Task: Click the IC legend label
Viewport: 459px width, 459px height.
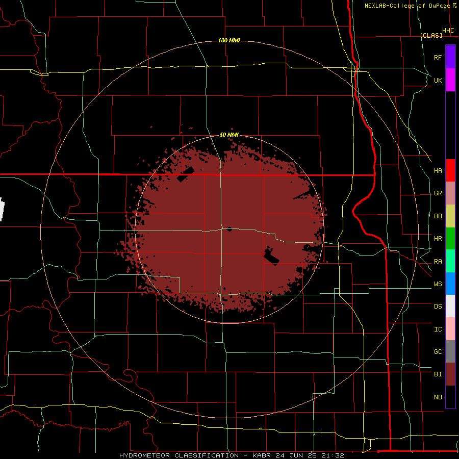Action: tap(438, 329)
